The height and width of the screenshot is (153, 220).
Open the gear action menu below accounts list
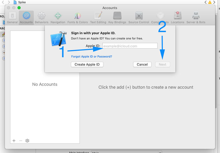coord(27,140)
